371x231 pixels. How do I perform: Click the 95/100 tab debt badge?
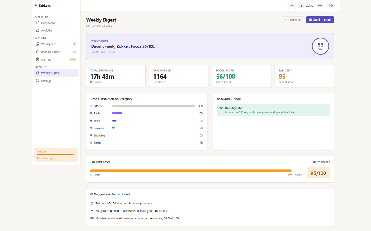[318, 173]
